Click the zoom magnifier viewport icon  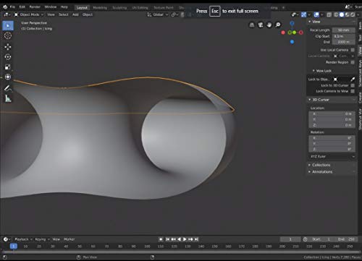[278, 25]
